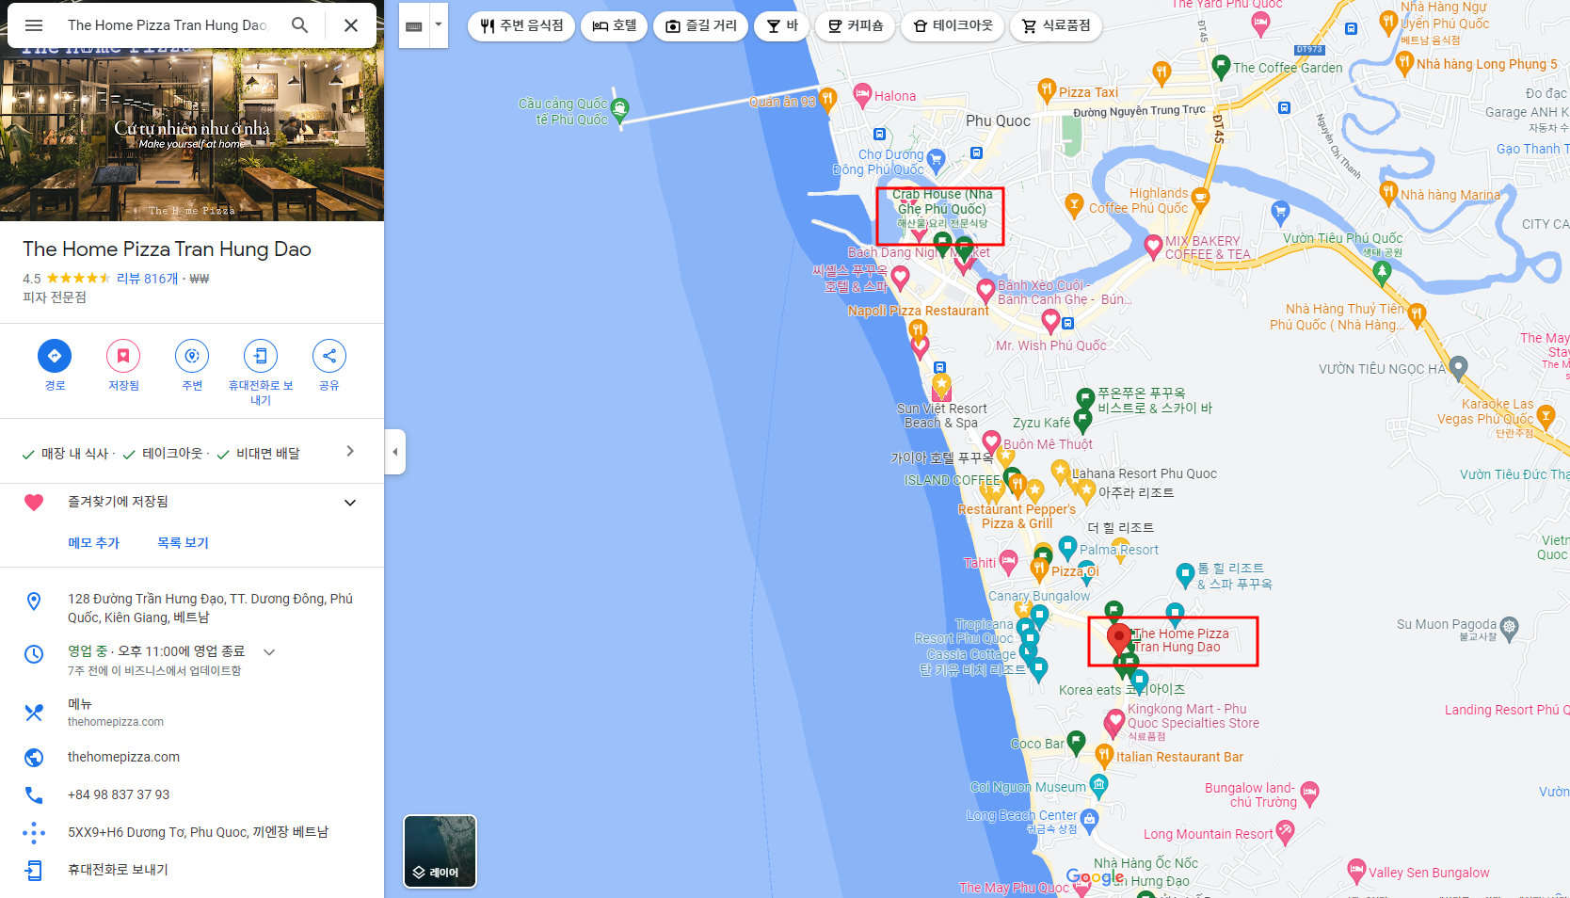
Task: Click the Coco Bar marker
Action: 1077,742
